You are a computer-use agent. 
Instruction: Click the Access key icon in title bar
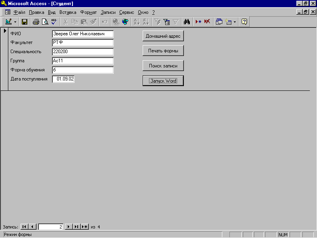(4, 4)
